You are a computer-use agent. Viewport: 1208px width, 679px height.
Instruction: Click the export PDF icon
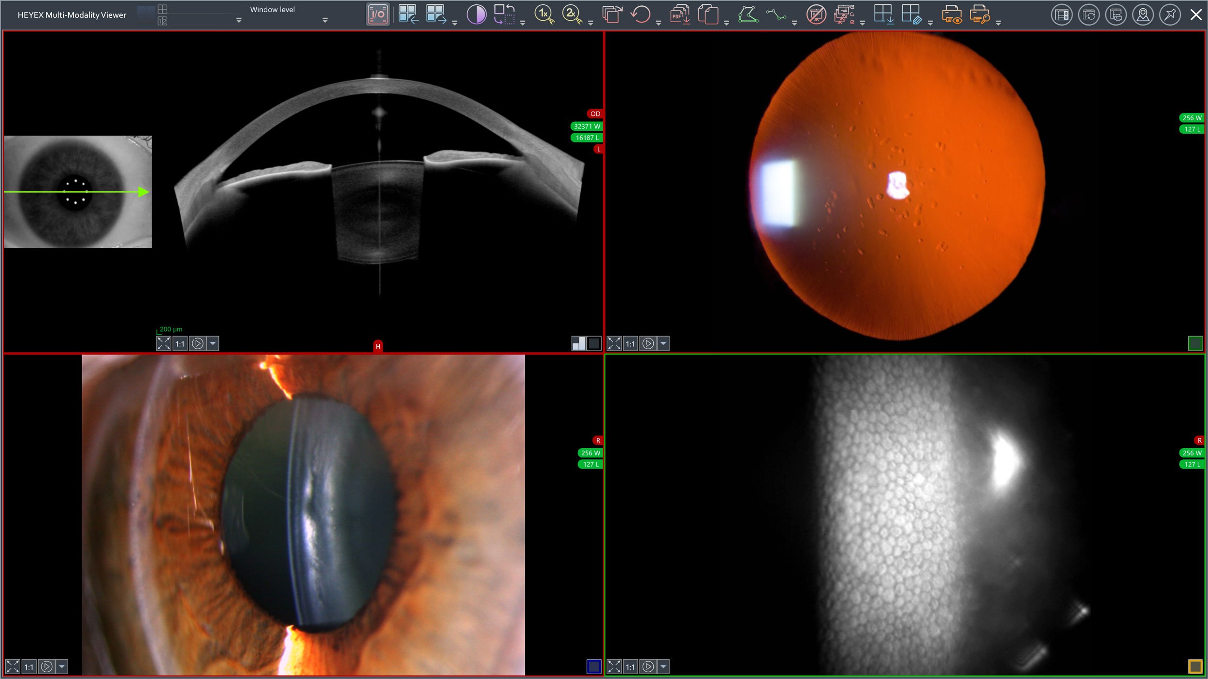click(x=679, y=14)
